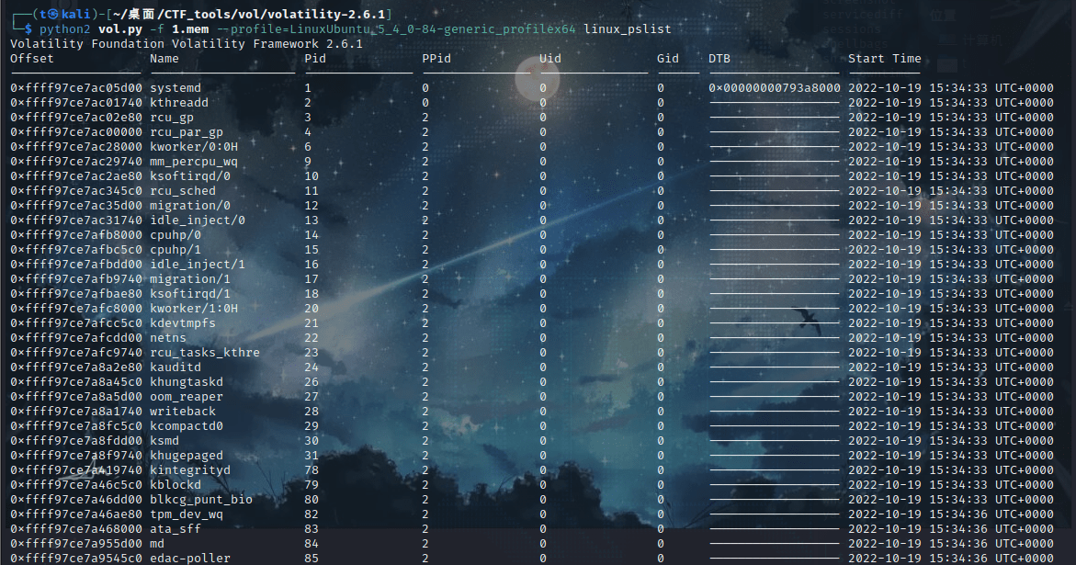Viewport: 1076px width, 565px height.
Task: Click the rcu_gp process name
Action: [172, 118]
